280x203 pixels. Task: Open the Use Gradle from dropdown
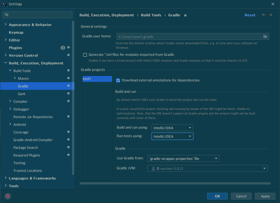coord(183,158)
